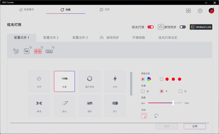Click the gamepad icon beside 游戏同步 toggle
219x134 pixels.
161,27
